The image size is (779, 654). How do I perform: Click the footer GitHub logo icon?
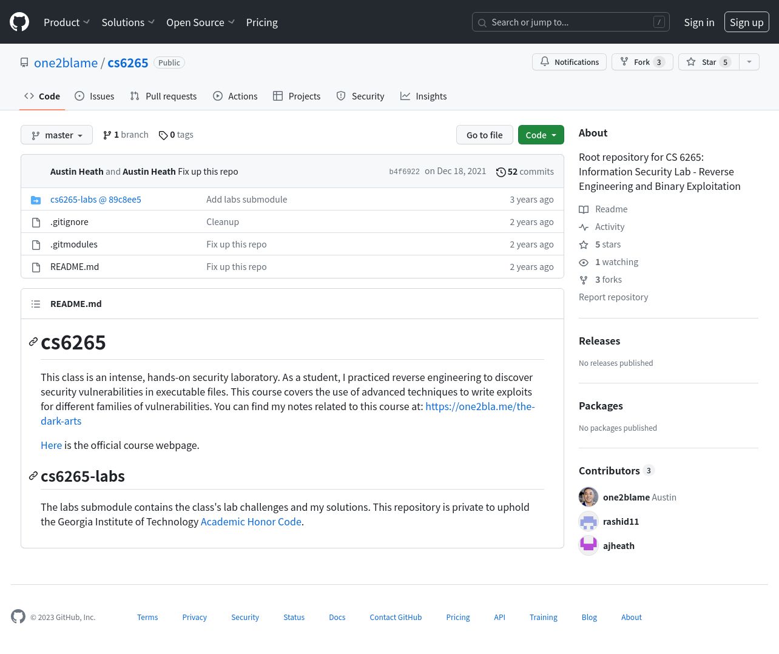coord(18,616)
